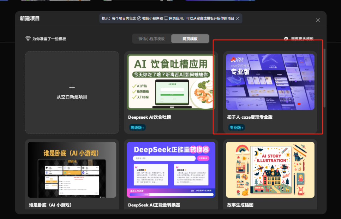This screenshot has height=219, width=341.
Task: Open the 谁是卧底 AI 小游戏 template
Action: 72,169
